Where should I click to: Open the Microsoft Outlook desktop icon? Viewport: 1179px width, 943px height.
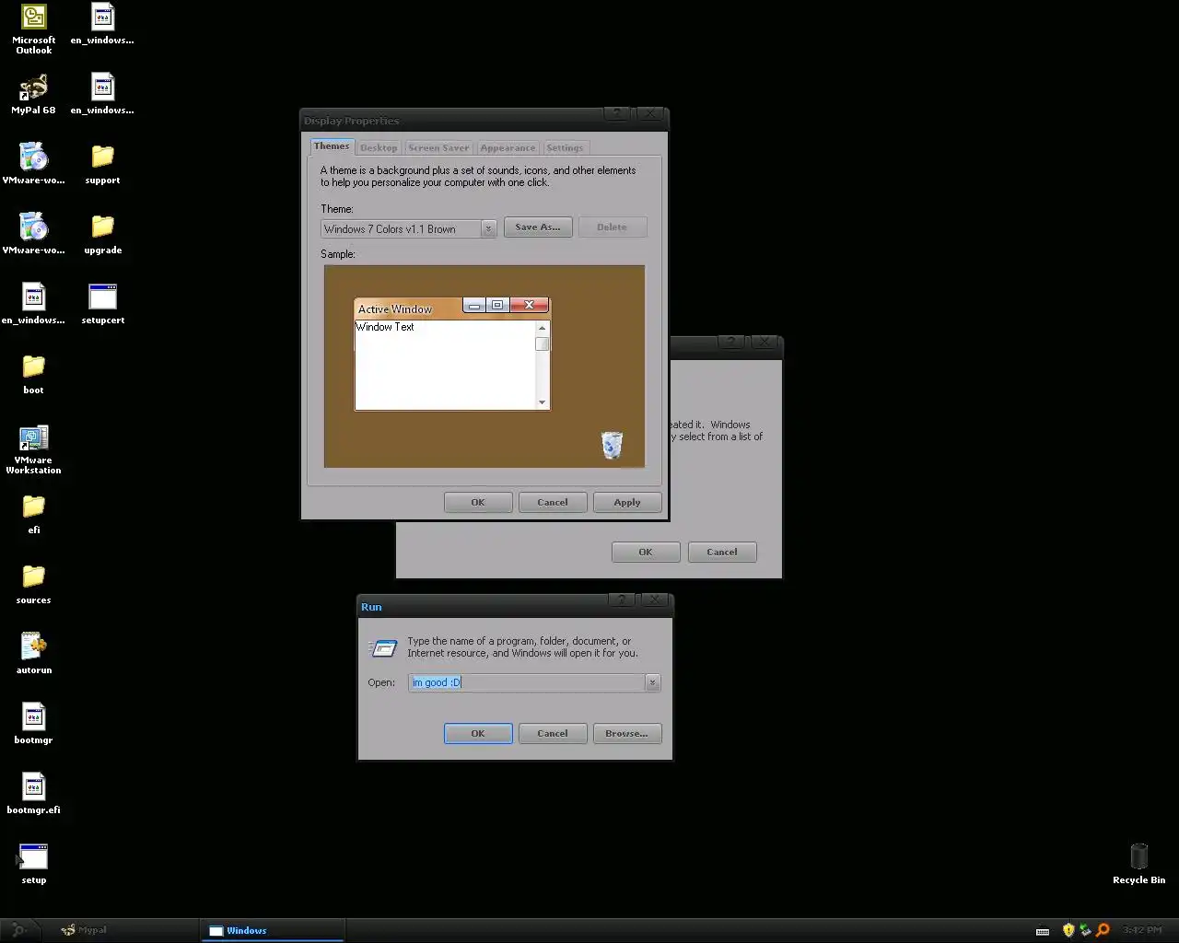pos(33,29)
